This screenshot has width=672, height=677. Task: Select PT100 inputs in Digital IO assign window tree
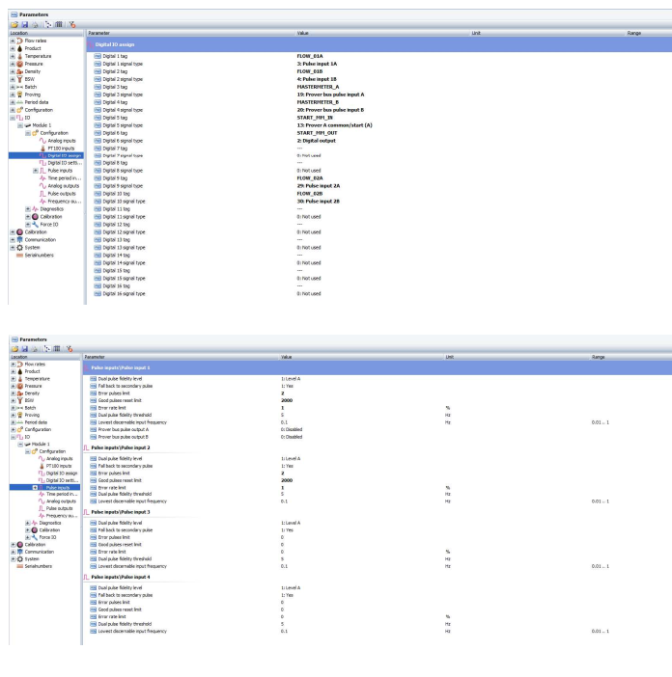click(61, 149)
